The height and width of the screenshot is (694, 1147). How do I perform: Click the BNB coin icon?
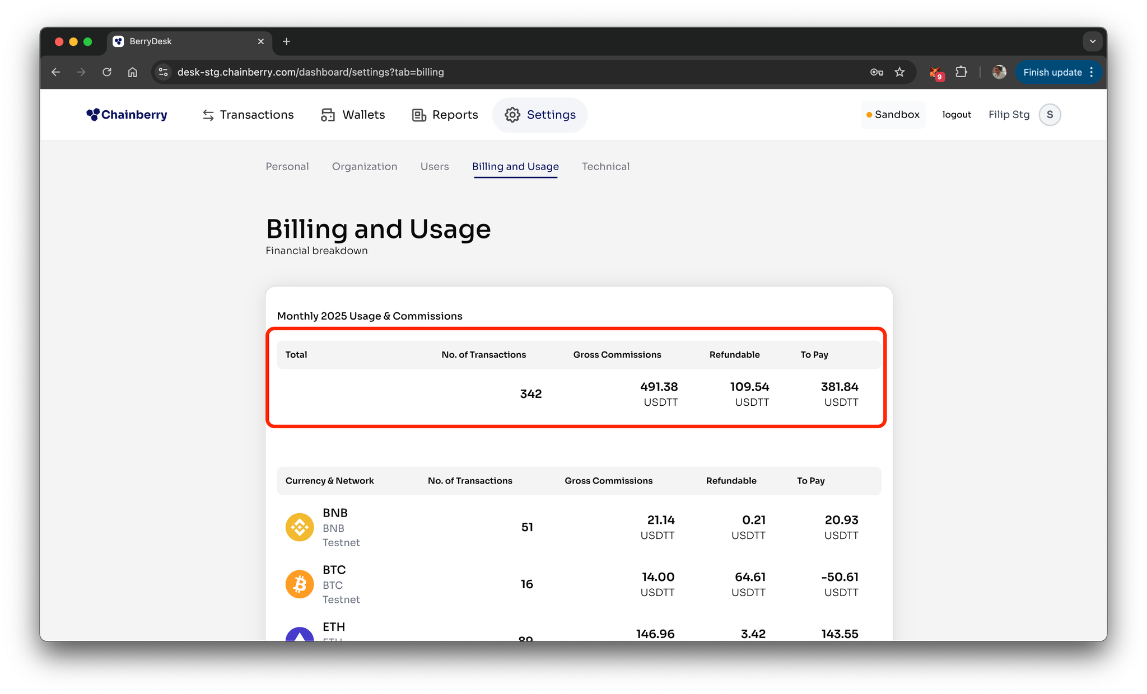(x=300, y=527)
